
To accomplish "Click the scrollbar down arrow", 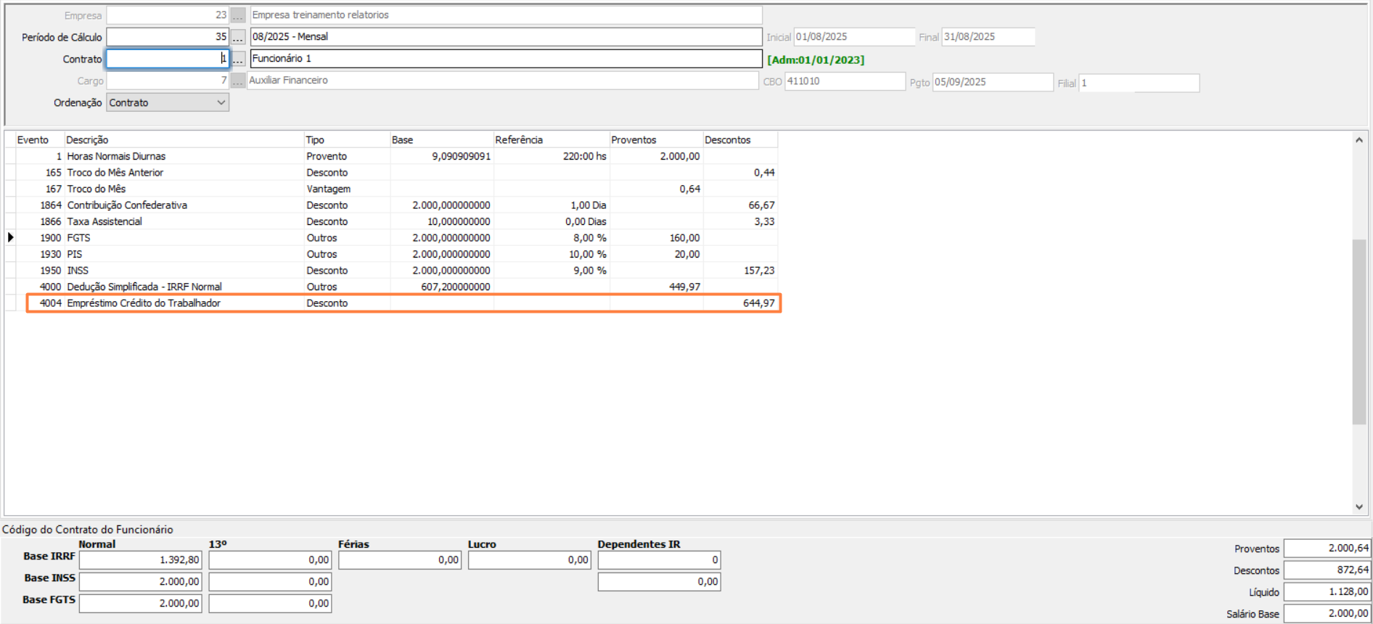I will point(1359,507).
